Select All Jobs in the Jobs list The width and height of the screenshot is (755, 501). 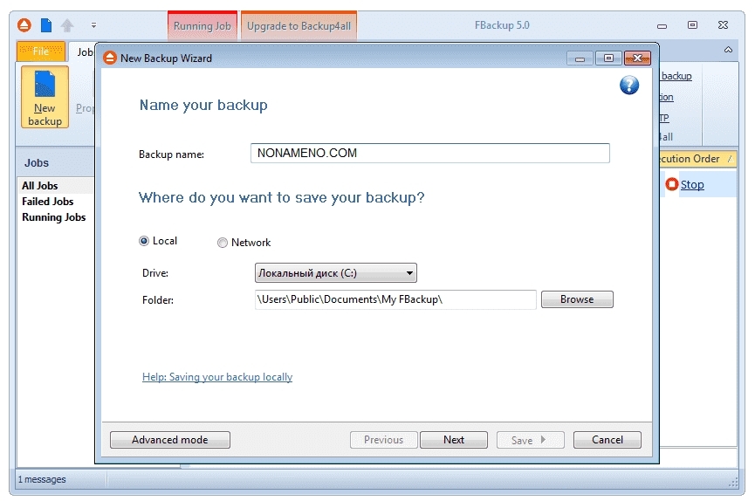click(40, 185)
